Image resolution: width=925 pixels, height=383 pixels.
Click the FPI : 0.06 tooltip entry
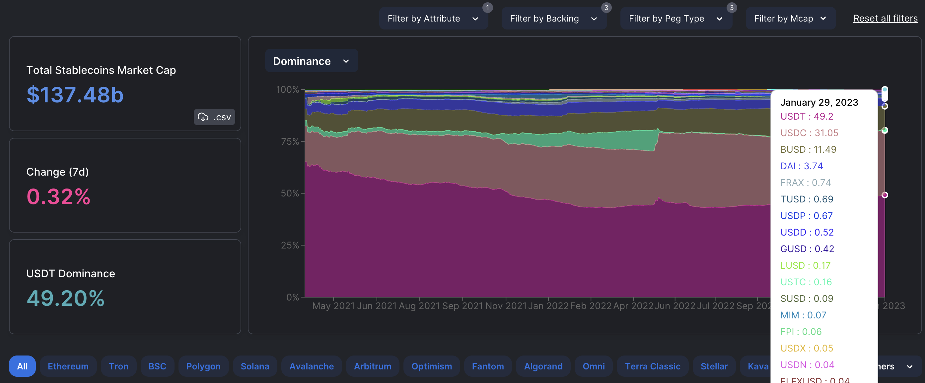click(801, 331)
